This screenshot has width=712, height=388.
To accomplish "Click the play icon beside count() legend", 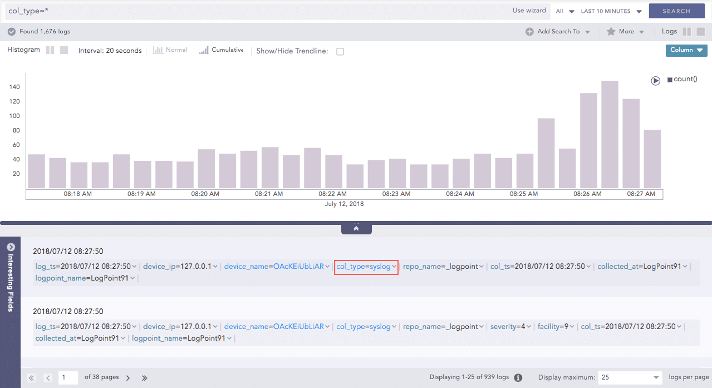I will (656, 81).
